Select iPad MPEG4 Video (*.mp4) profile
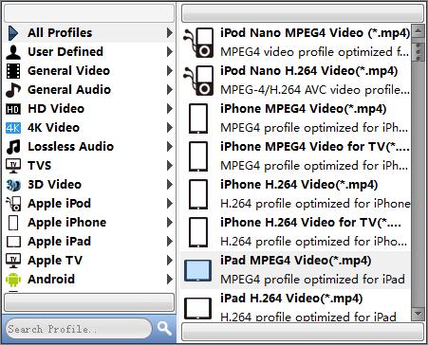This screenshot has height=345, width=428. point(295,270)
